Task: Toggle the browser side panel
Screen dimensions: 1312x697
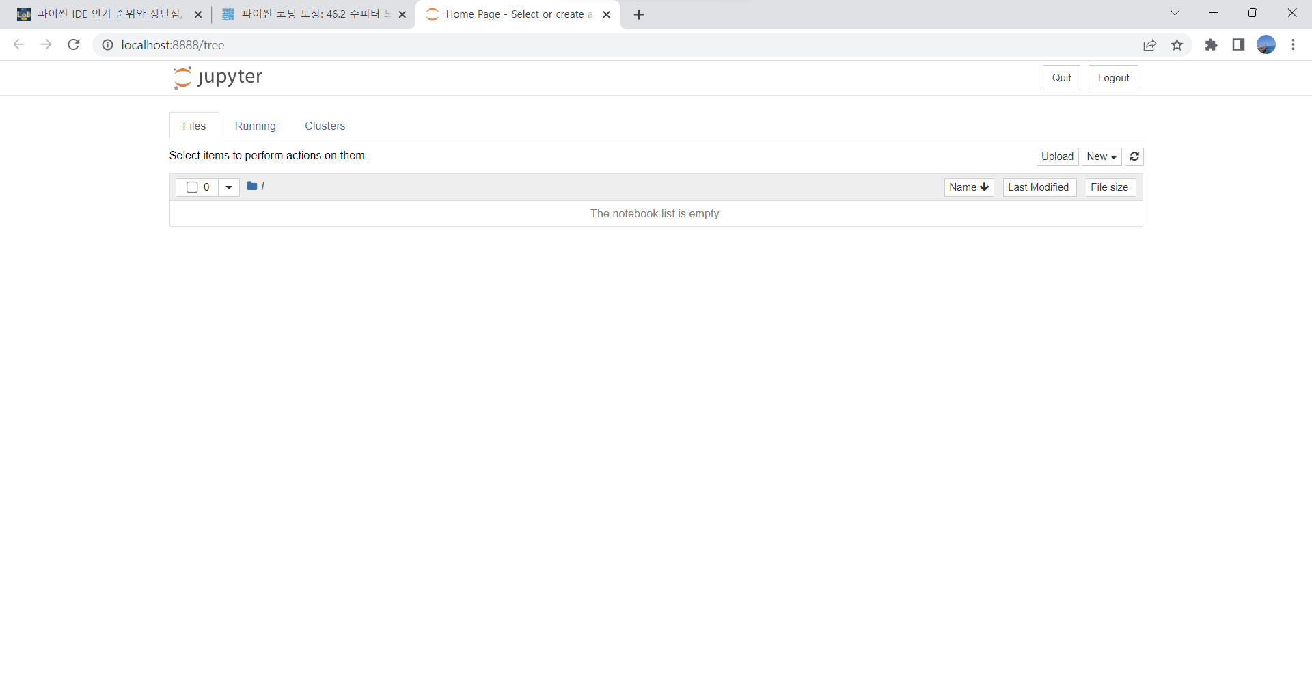Action: [x=1238, y=45]
